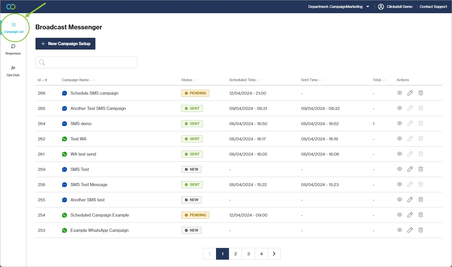Viewport: 452px width, 267px height.
Task: Edit the Scheduled Campaign Example row
Action: pos(410,215)
